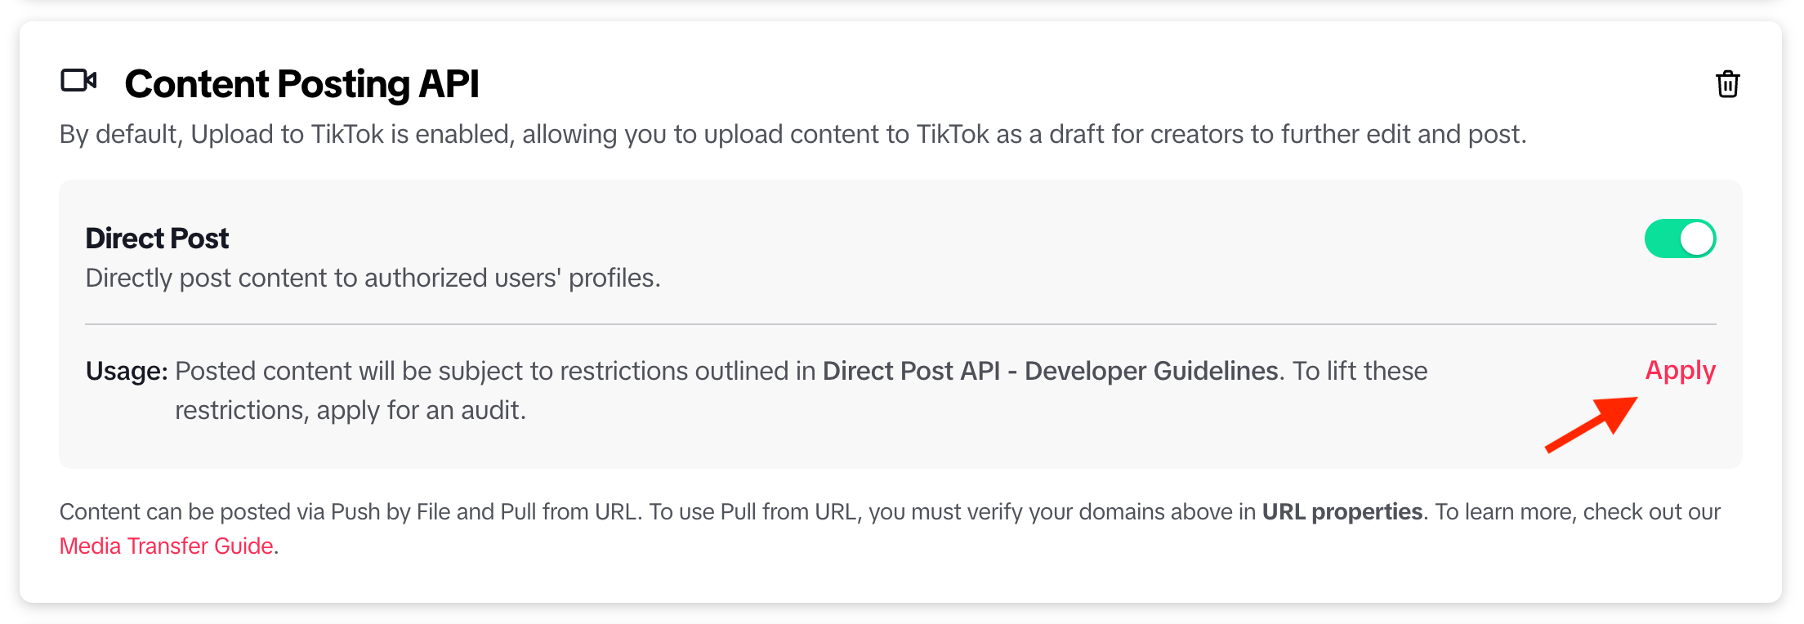Click the Apply link for audit

point(1680,371)
